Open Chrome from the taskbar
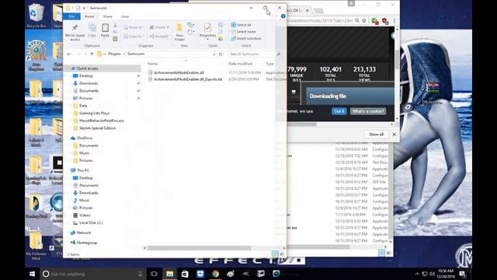 [x=215, y=274]
